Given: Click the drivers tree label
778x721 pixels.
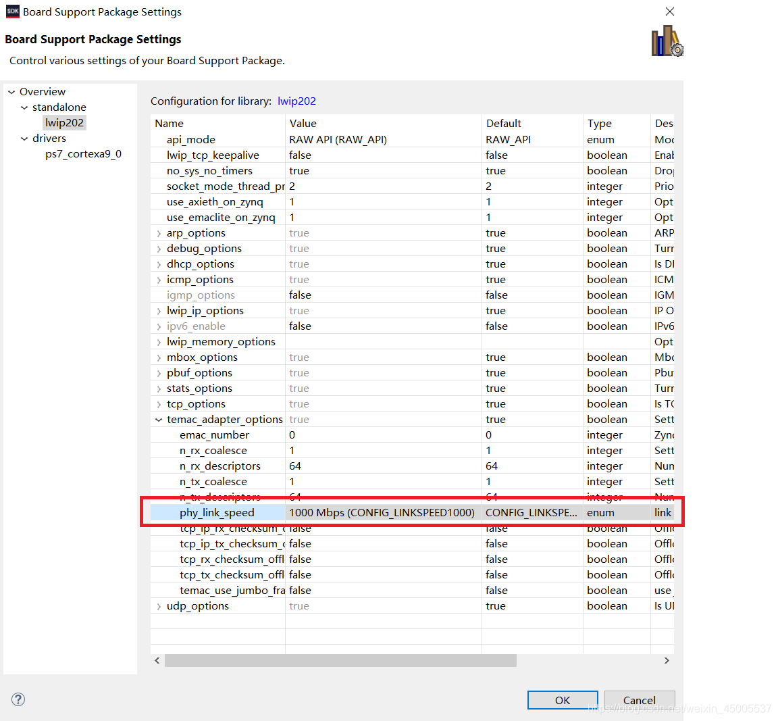Looking at the screenshot, I should [49, 139].
